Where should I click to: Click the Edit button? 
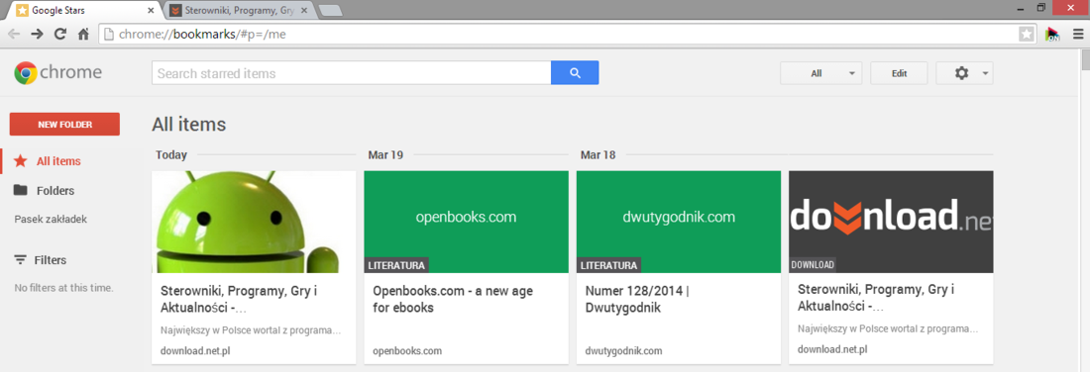(899, 73)
